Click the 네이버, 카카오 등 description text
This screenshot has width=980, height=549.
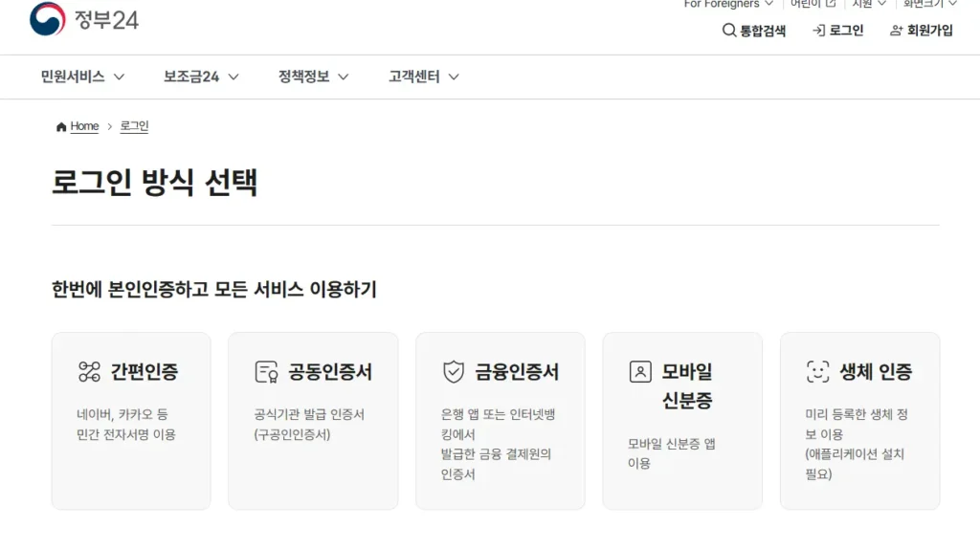click(122, 414)
